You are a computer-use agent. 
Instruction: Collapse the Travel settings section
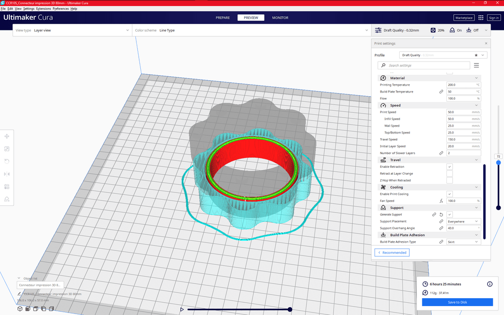coord(429,160)
